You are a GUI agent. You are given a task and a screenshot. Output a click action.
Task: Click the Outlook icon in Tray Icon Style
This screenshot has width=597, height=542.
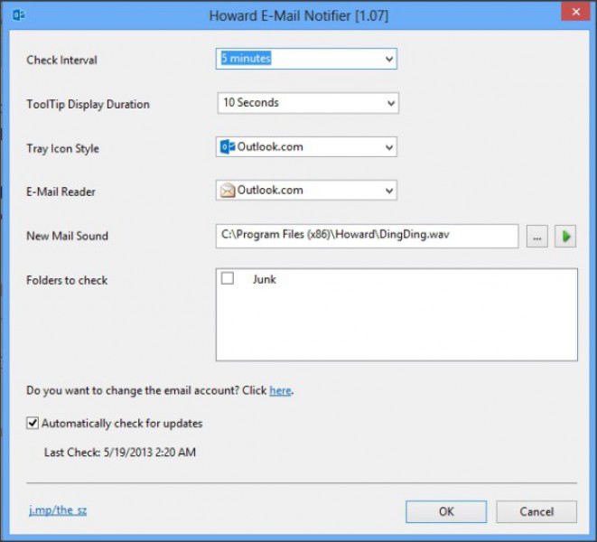227,147
